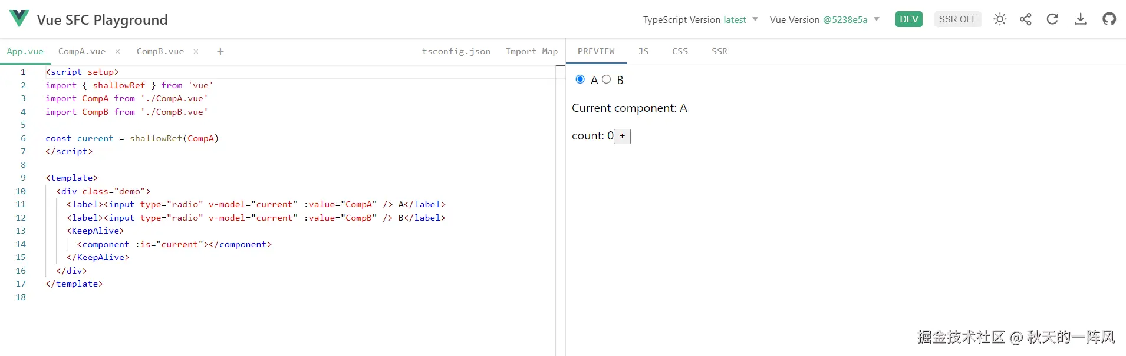Toggle the DEV mode switch
The width and height of the screenshot is (1126, 356).
click(x=908, y=19)
